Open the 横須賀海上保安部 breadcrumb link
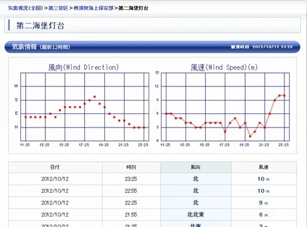The image size is (307, 227). (x=93, y=8)
